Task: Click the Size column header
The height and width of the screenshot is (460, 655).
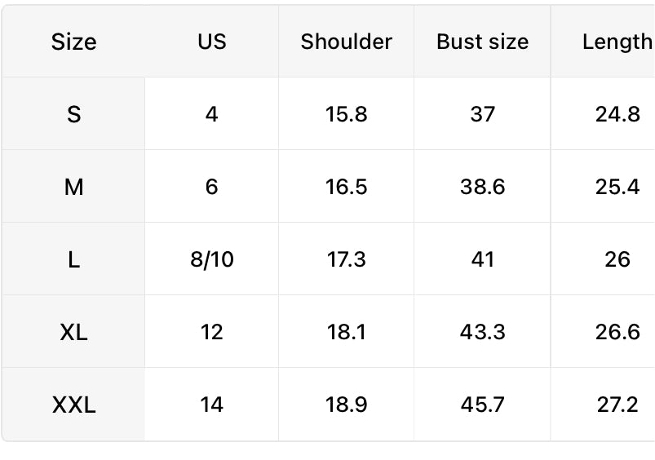Action: (x=73, y=42)
